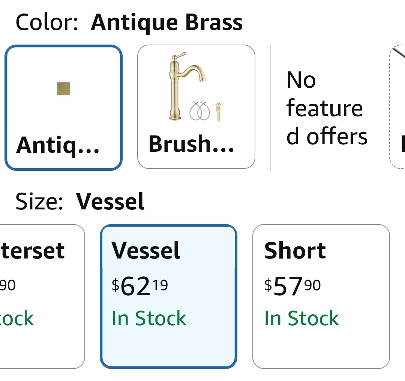
Task: Click the pop-up drain icon in Brushed option
Action: click(219, 112)
